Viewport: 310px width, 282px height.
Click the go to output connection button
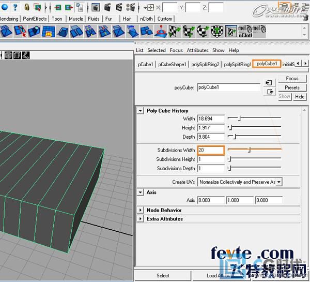point(270,92)
